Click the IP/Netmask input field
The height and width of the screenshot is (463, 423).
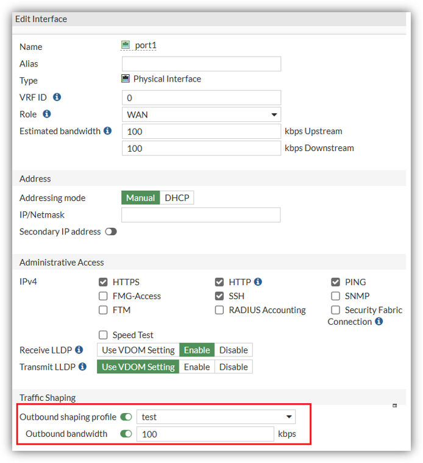(201, 215)
